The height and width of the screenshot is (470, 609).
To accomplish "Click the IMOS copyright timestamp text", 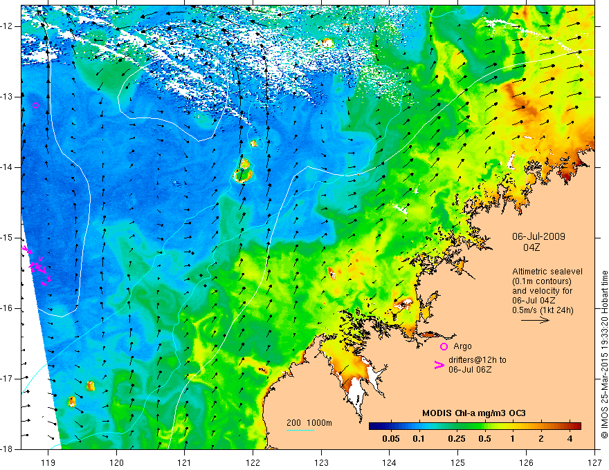I will coord(604,355).
